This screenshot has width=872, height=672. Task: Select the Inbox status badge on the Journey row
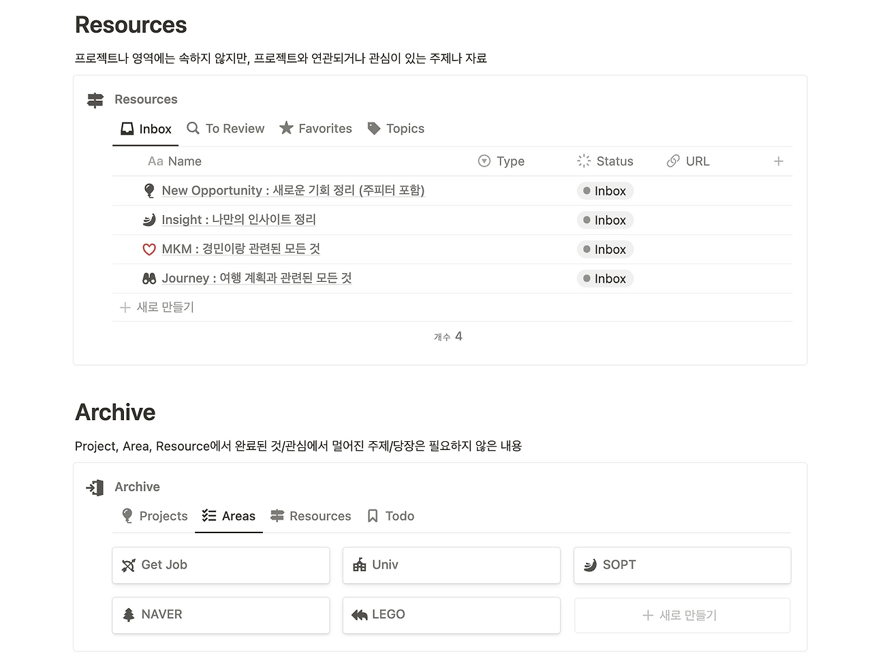coord(605,278)
